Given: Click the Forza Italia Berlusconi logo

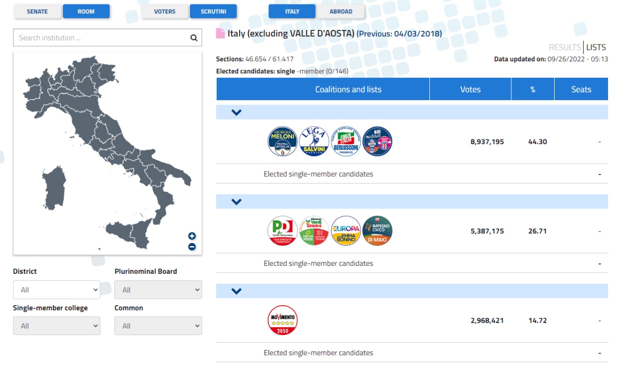Looking at the screenshot, I should [346, 141].
